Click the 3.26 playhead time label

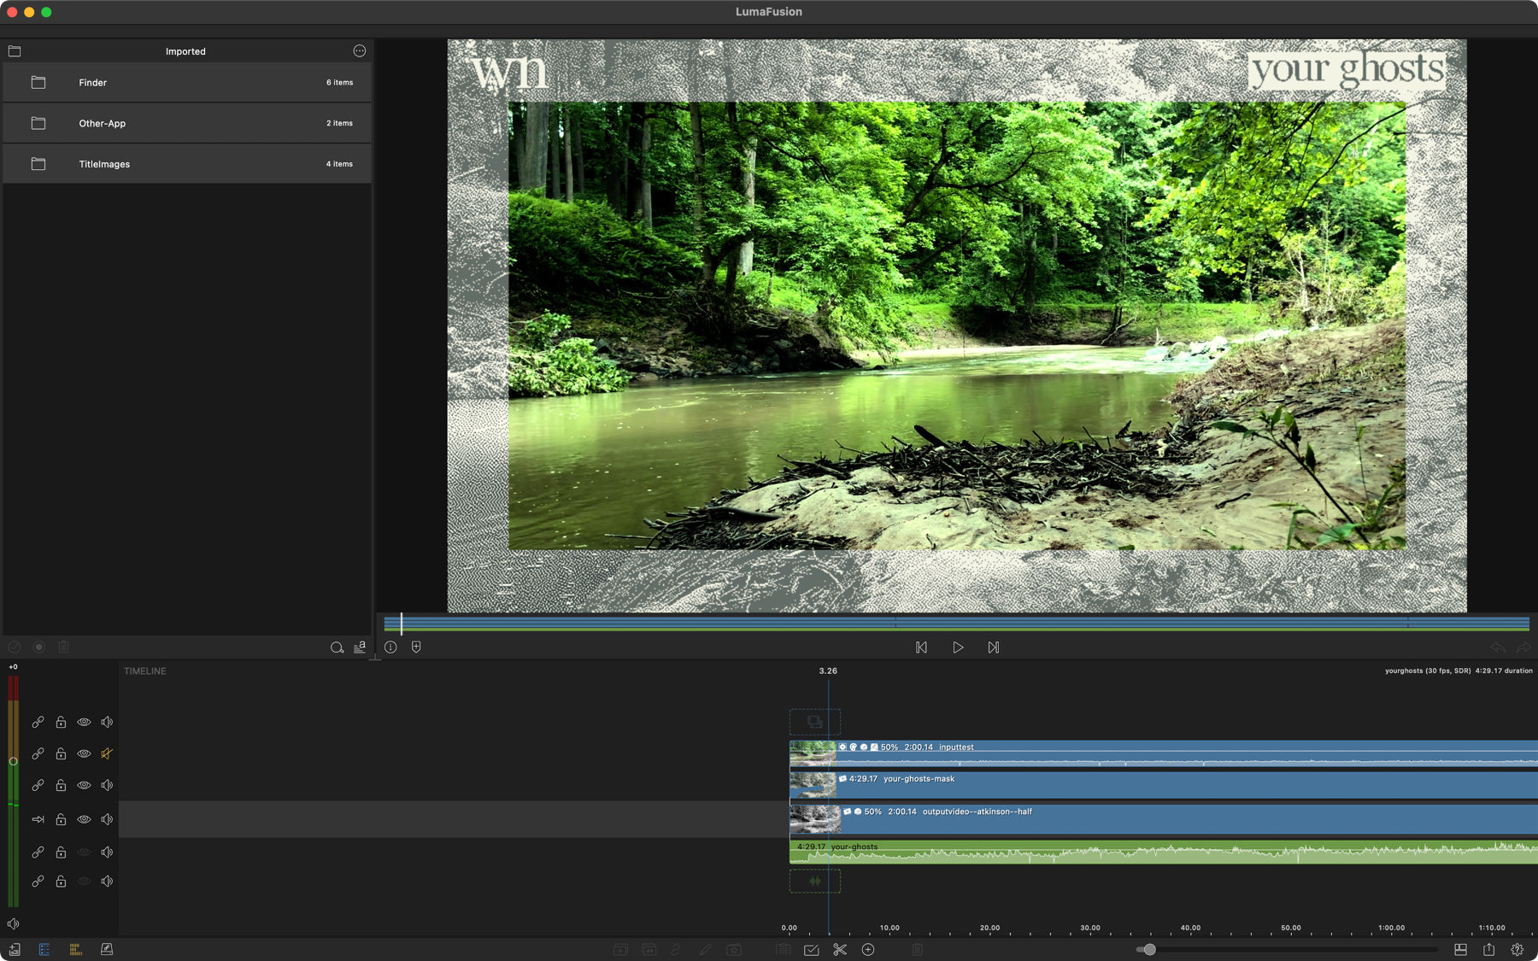click(x=828, y=671)
